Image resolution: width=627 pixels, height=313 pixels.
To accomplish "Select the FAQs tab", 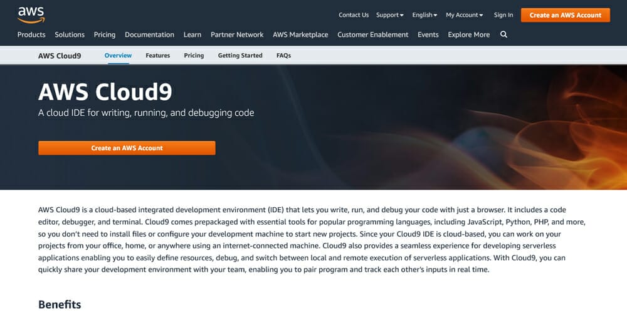I will tap(283, 56).
